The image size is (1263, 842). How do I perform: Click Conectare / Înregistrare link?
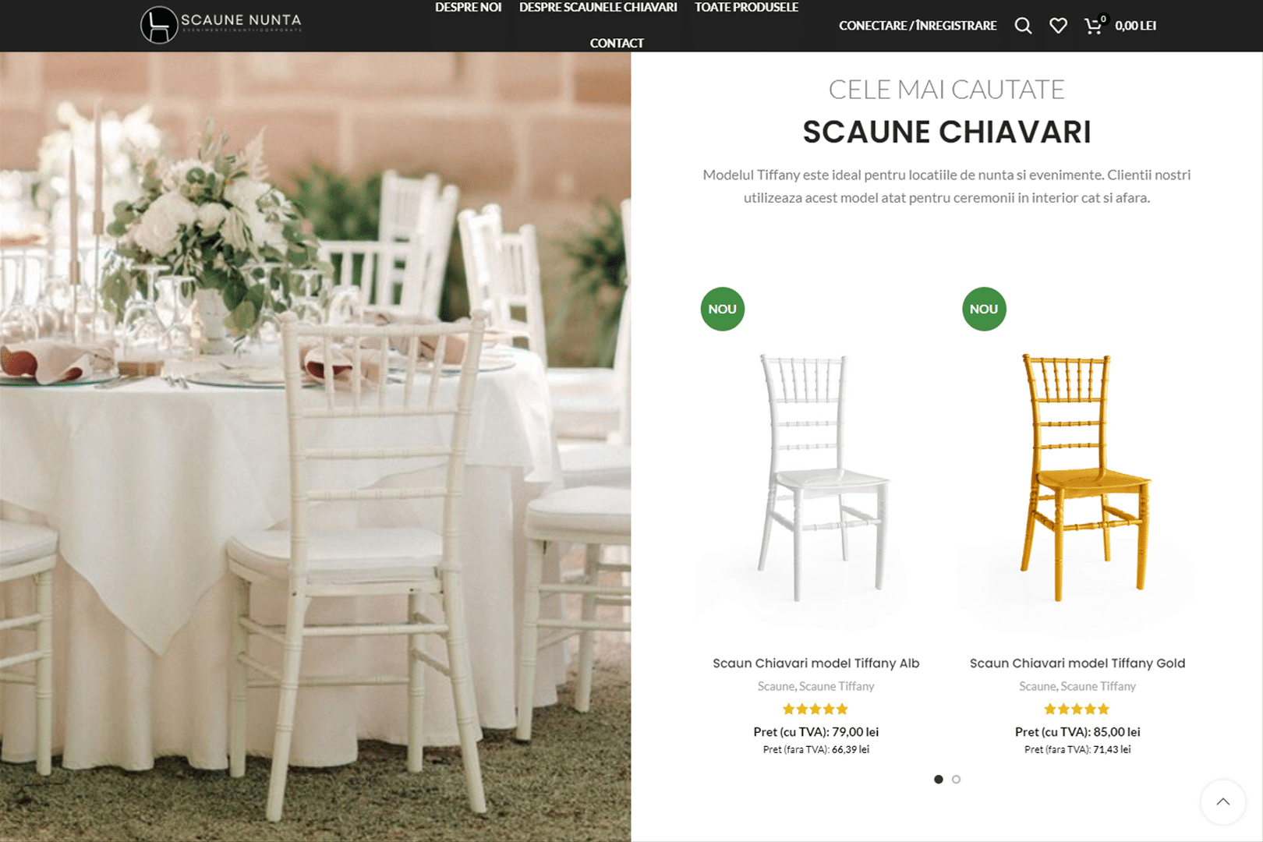[x=918, y=26]
